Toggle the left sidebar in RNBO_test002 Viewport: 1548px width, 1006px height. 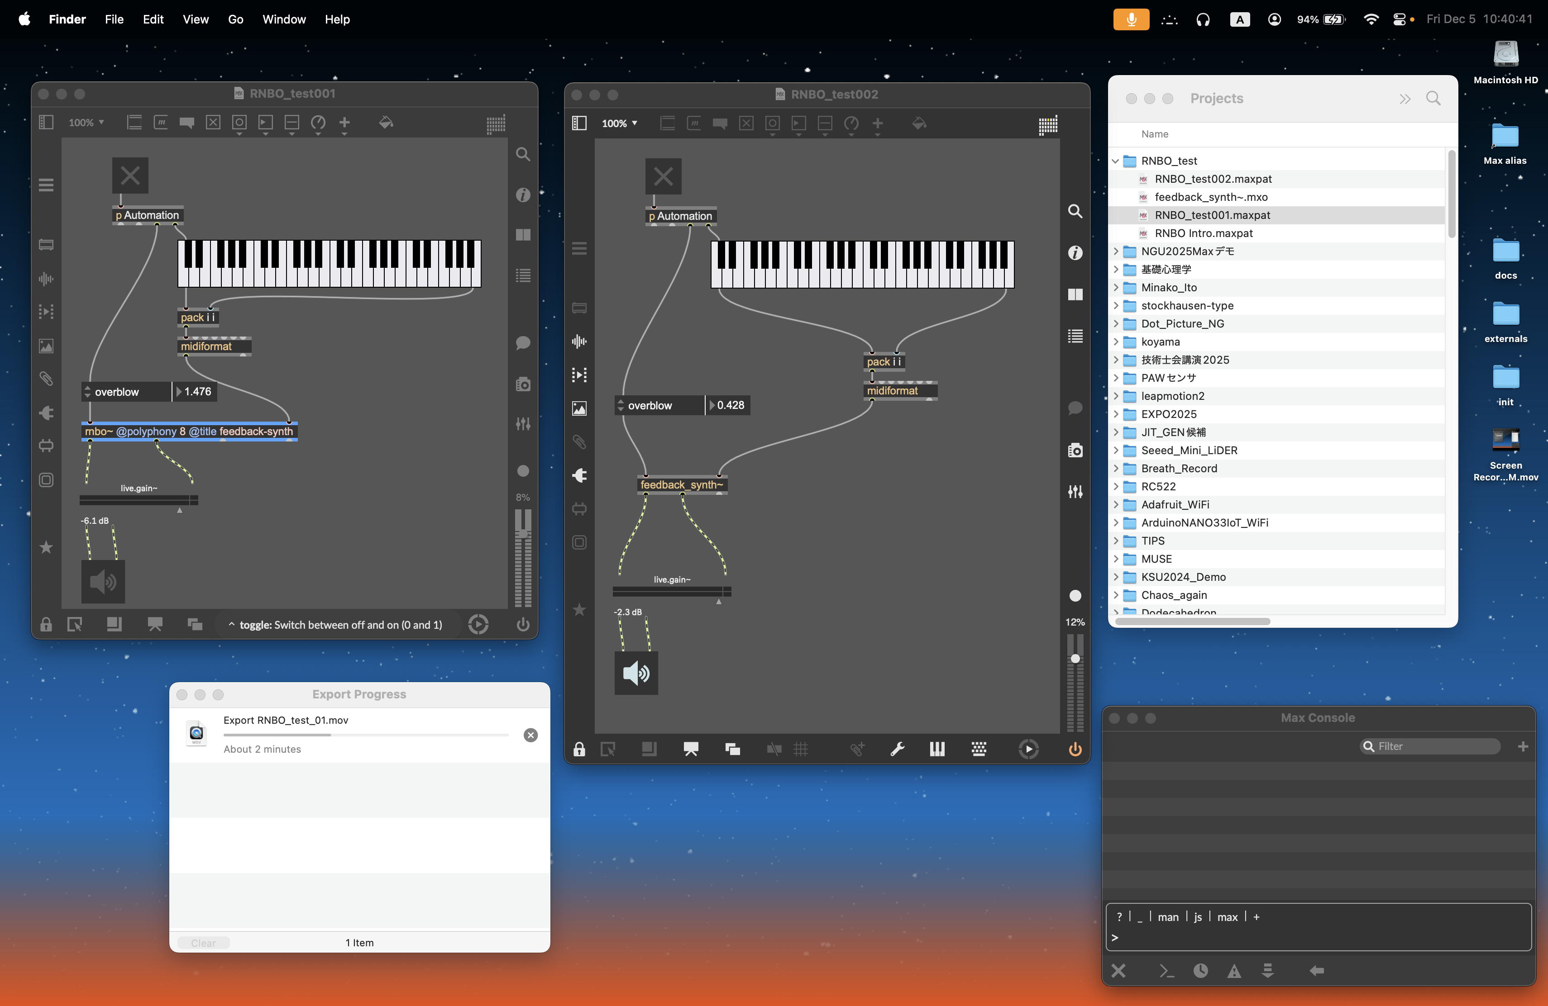tap(579, 123)
